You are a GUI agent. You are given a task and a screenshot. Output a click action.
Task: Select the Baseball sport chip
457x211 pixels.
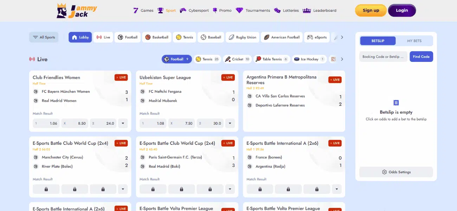click(211, 37)
